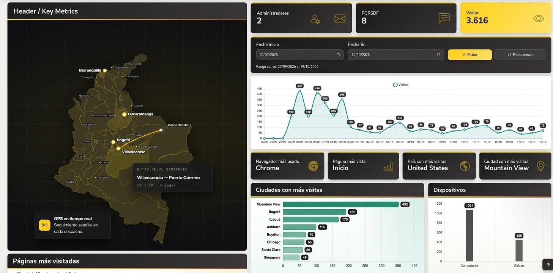The width and height of the screenshot is (553, 273).
Task: Click the 149 data label on chart
Action: 400,118
